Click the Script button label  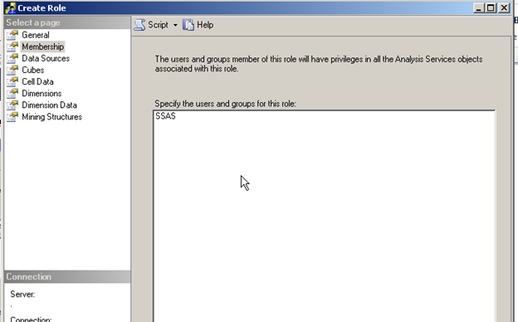158,25
